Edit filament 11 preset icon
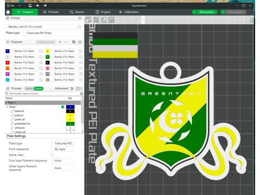 coord(41,80)
